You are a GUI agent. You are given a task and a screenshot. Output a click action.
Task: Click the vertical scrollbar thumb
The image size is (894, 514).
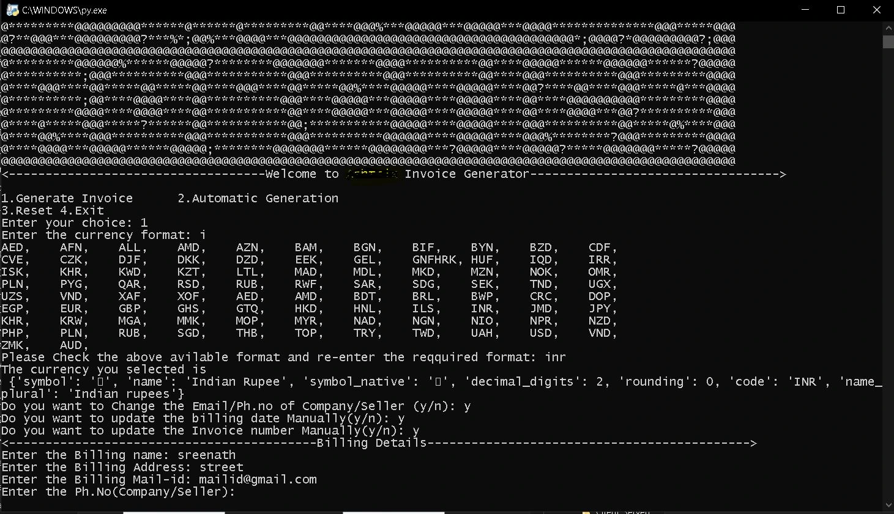tap(888, 42)
